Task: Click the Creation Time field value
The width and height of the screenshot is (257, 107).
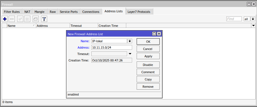Action: [112, 60]
